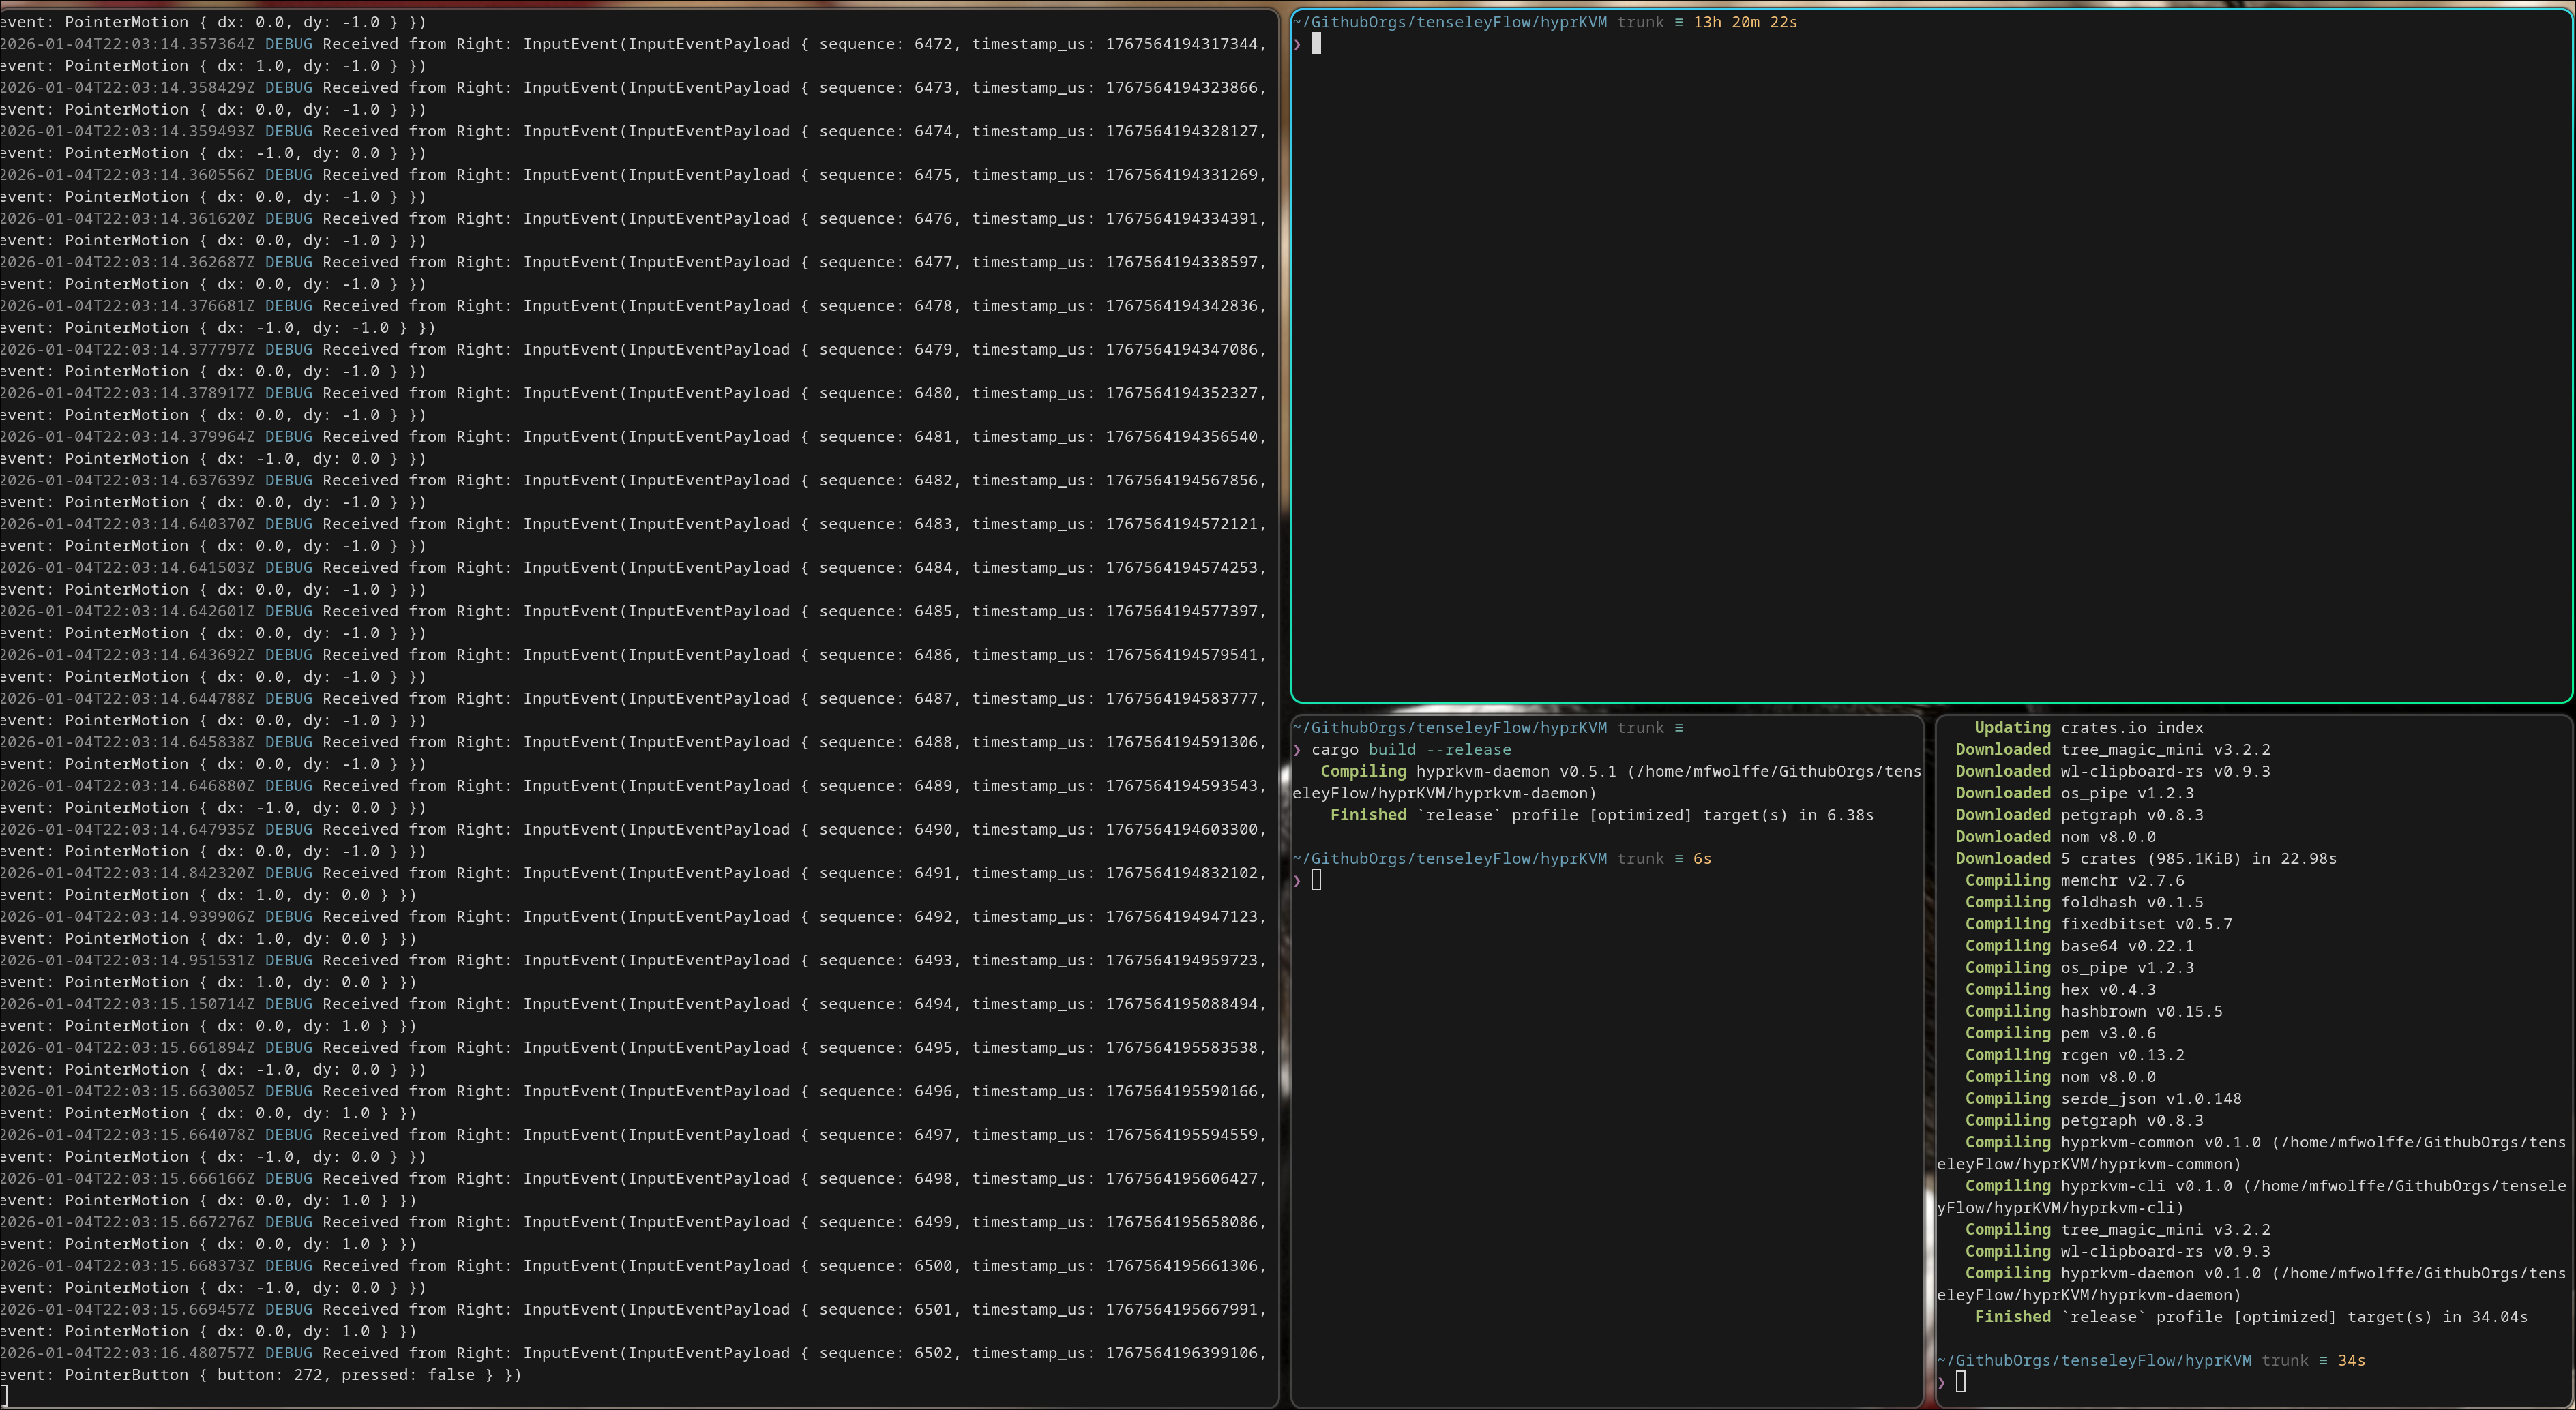Click the log line with sequence 6472

pyautogui.click(x=632, y=44)
